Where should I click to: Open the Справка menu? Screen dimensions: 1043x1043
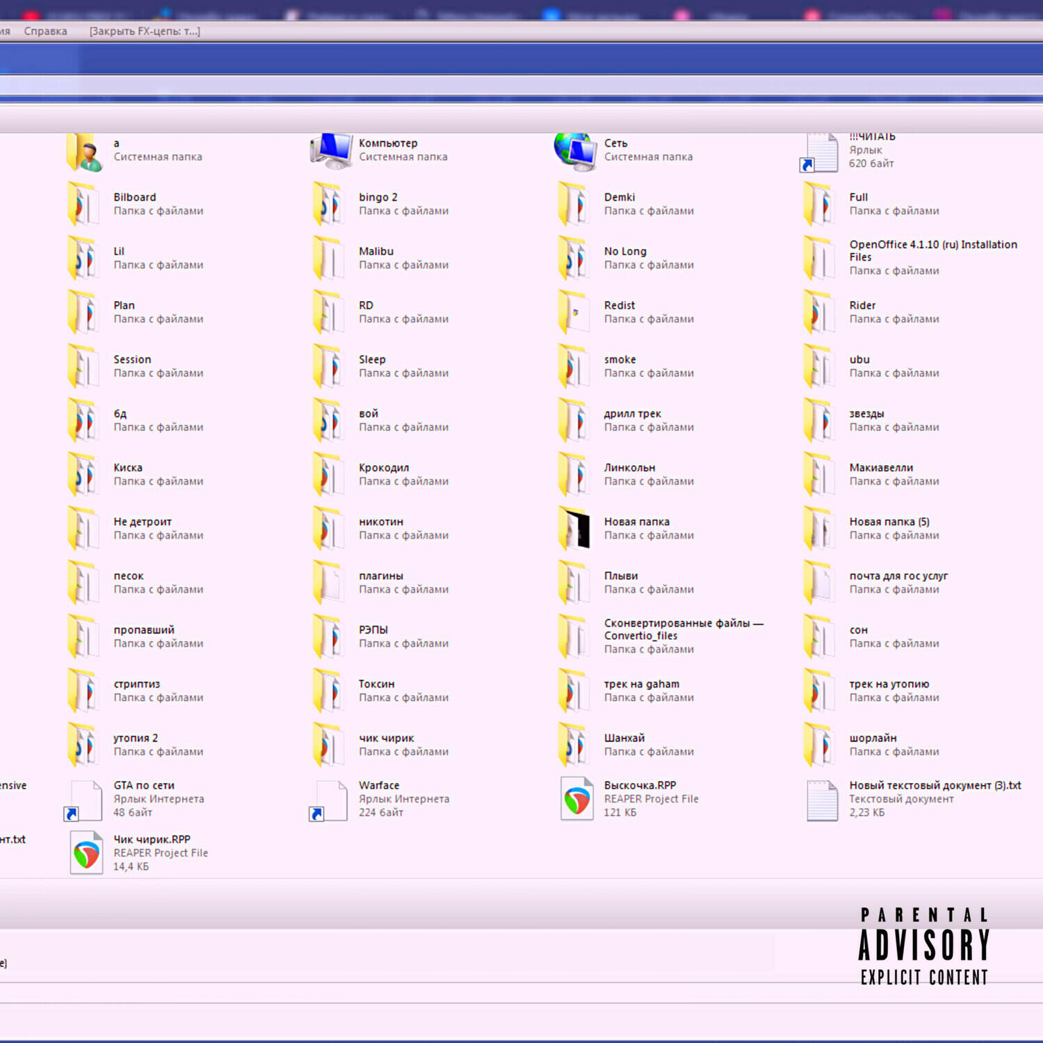click(45, 31)
